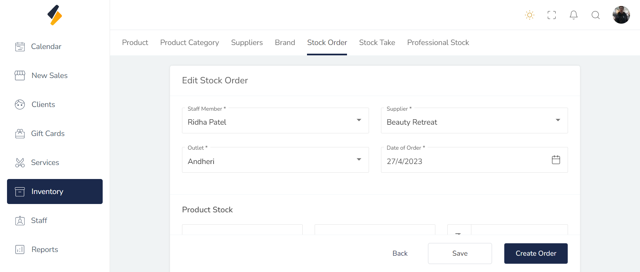The width and height of the screenshot is (640, 272).
Task: Enter fullscreen mode via the corner-brackets icon
Action: [552, 15]
